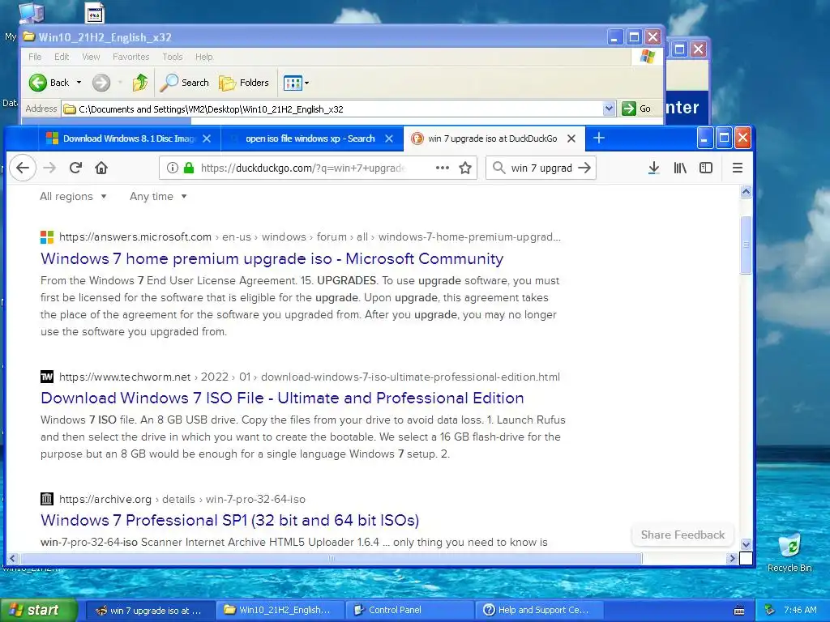Viewport: 830px width, 622px height.
Task: Close the open iso file search tab
Action: pyautogui.click(x=389, y=138)
